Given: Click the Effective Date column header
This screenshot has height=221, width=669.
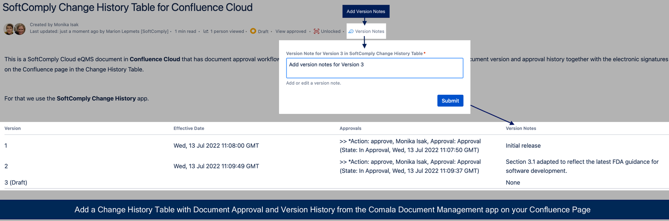Looking at the screenshot, I should [x=189, y=128].
